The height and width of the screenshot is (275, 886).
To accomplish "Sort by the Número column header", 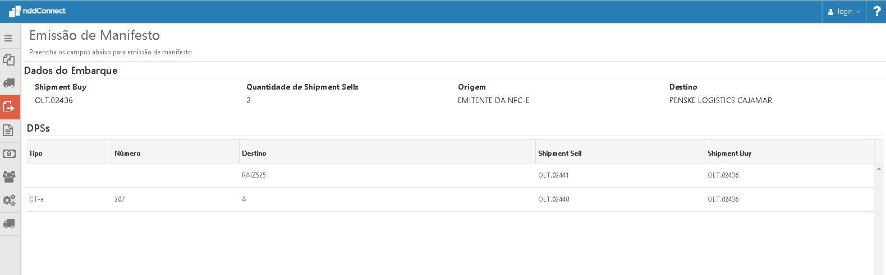I will click(127, 153).
